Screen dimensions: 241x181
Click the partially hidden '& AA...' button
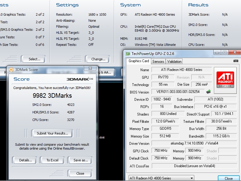(106, 72)
